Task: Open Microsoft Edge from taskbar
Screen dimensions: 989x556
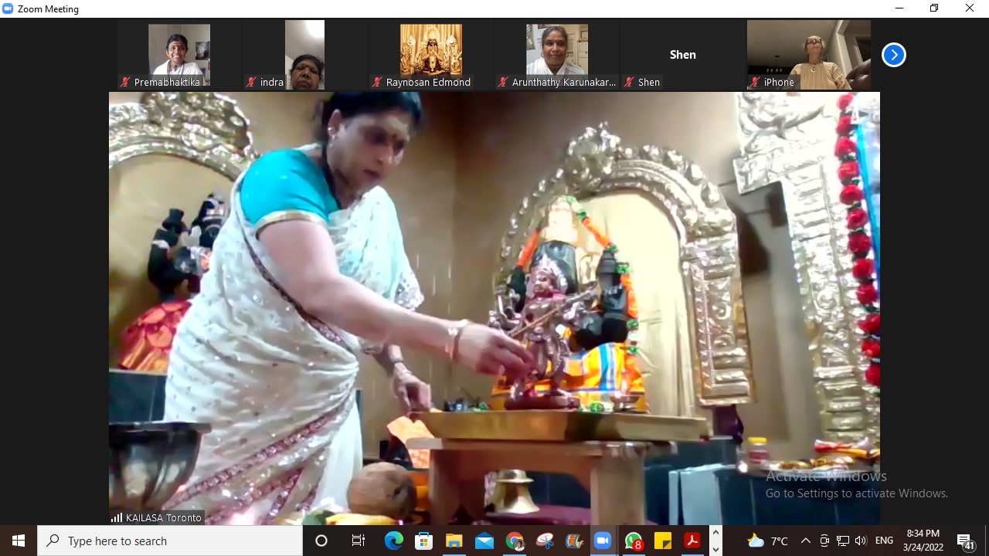Action: (394, 541)
